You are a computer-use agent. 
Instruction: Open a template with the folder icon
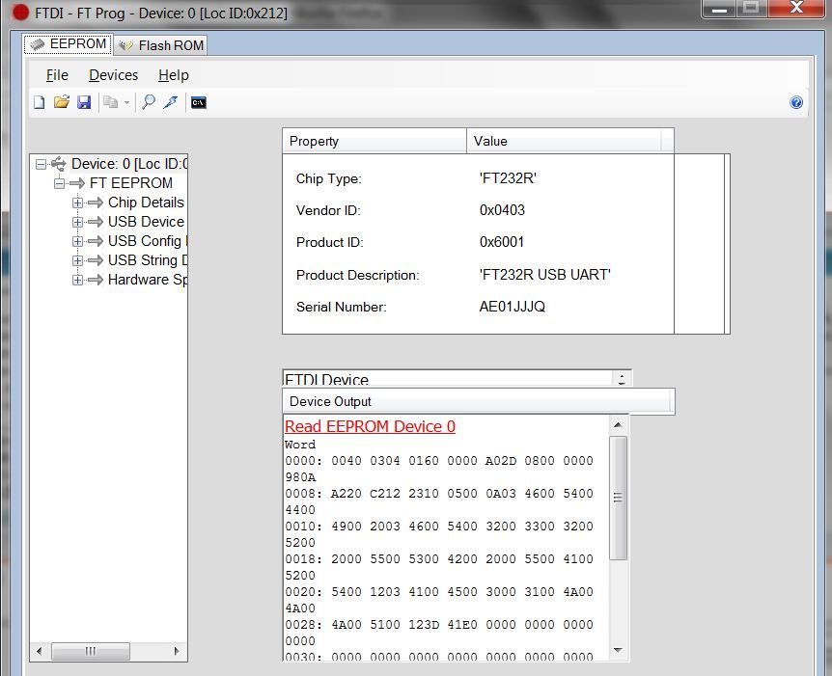62,102
